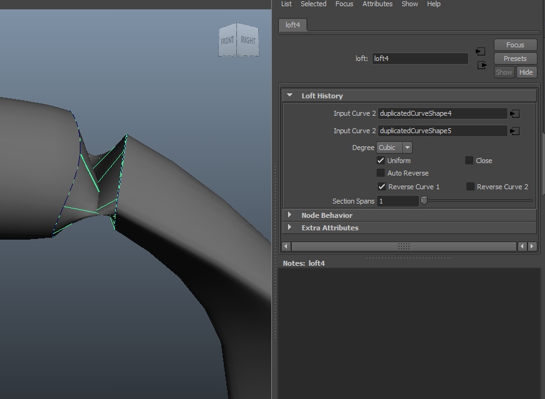Image resolution: width=545 pixels, height=399 pixels.
Task: Click the rightmost horizontal scroll arrow
Action: pos(532,246)
